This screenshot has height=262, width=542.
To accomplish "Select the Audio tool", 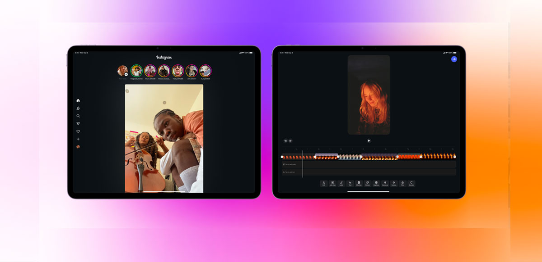I will tap(341, 183).
